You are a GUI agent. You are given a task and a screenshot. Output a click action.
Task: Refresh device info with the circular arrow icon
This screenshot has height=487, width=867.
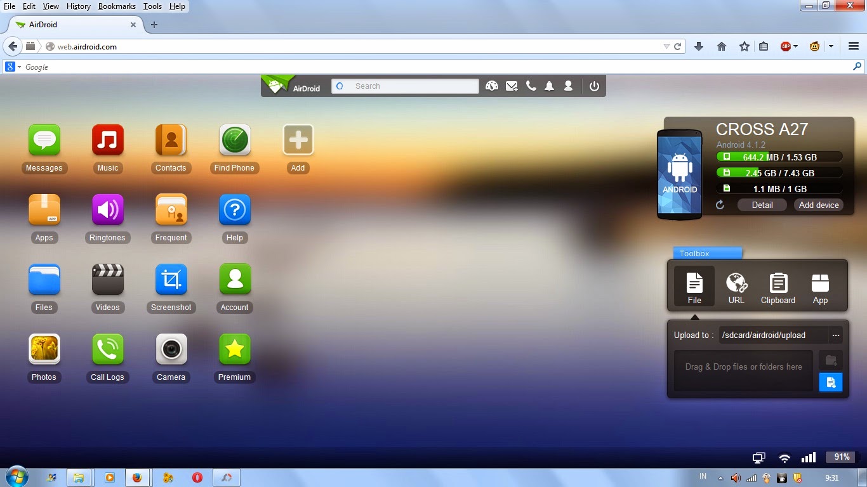720,205
